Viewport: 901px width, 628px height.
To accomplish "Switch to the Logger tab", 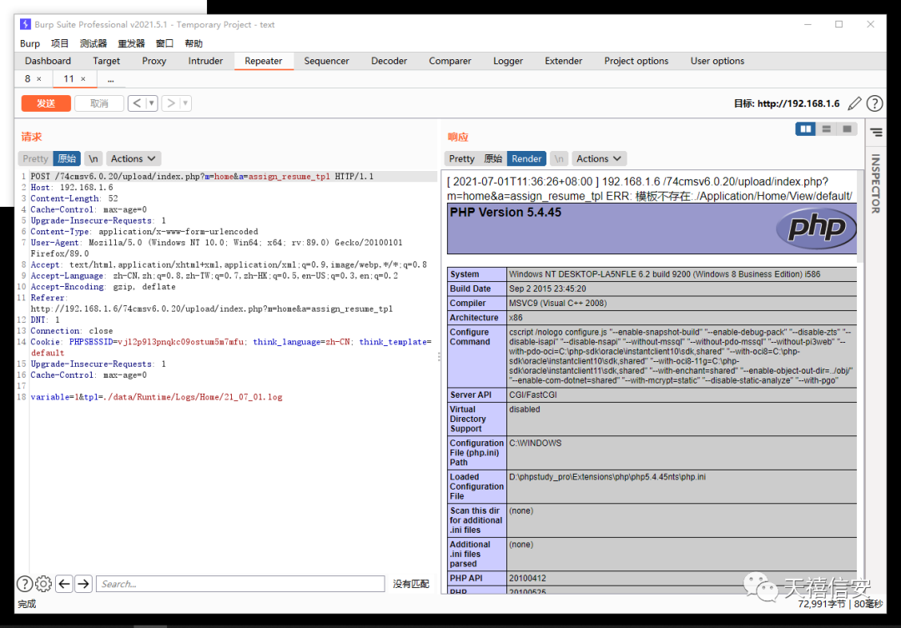I will [x=508, y=61].
